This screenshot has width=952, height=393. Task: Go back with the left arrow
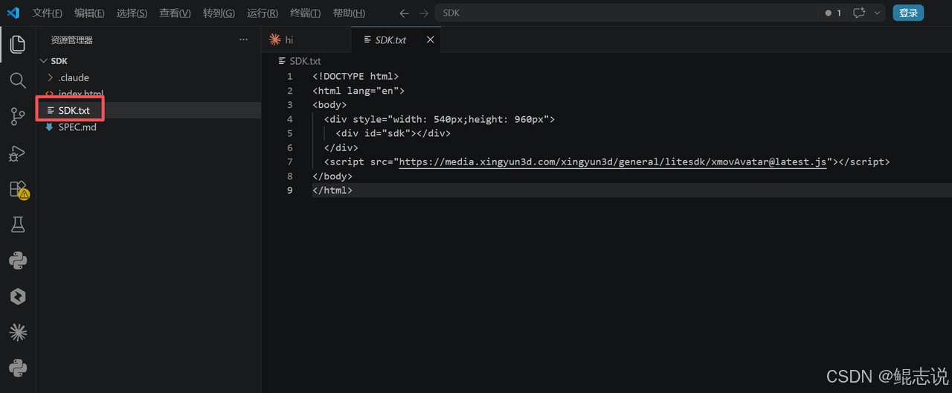coord(404,13)
